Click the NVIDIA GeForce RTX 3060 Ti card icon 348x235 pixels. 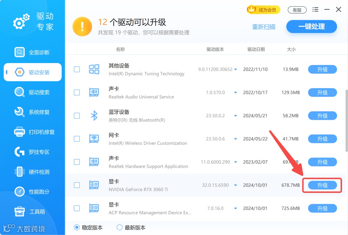[x=94, y=185]
